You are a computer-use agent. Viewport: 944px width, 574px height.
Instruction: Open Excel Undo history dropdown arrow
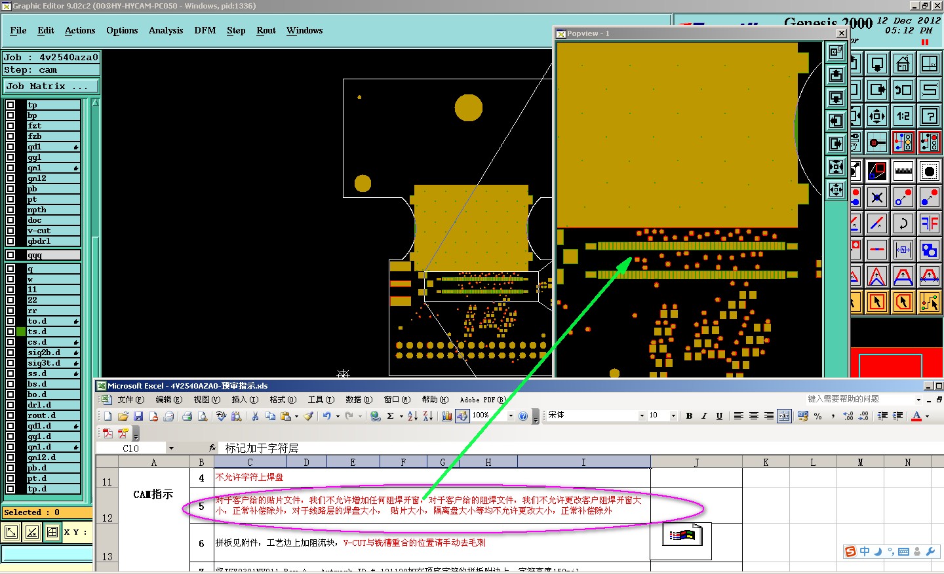(337, 416)
